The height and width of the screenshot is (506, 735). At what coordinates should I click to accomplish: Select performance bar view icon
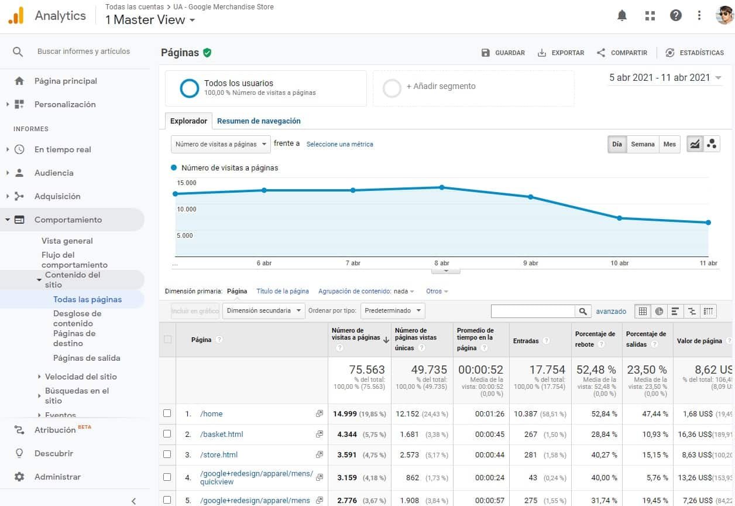[x=675, y=312]
